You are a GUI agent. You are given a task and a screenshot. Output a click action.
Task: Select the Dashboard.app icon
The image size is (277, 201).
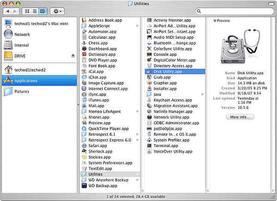click(84, 49)
